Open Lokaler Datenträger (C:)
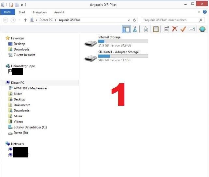Viewport: 209px width, 177px height. click(30, 127)
